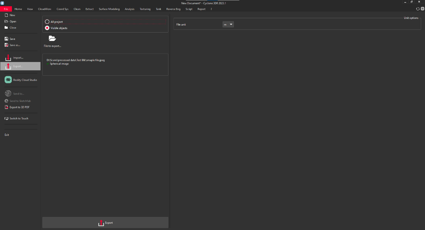Click the Open folder icon
The width and height of the screenshot is (425, 230).
(6, 21)
